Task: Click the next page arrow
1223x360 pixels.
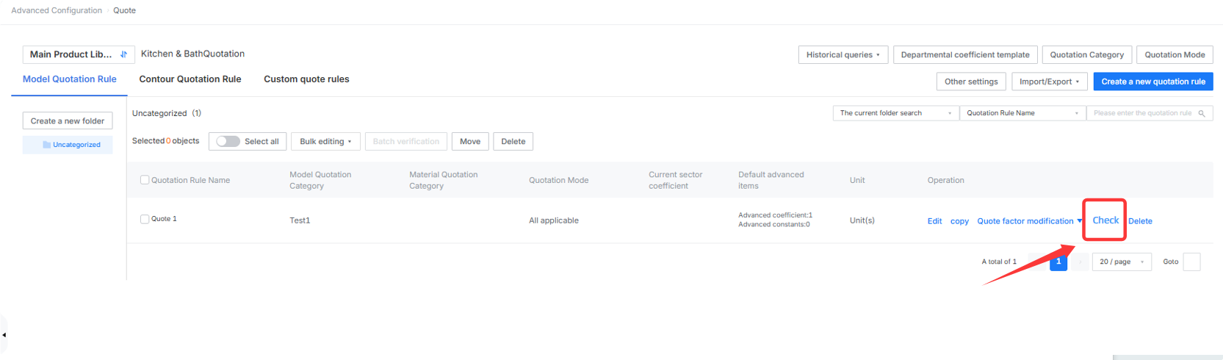Action: tap(1080, 262)
